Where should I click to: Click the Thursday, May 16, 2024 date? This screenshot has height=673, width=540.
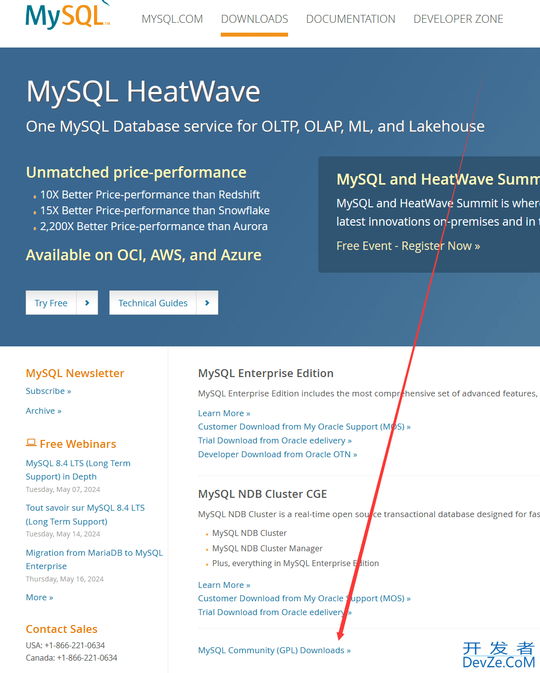click(x=65, y=579)
